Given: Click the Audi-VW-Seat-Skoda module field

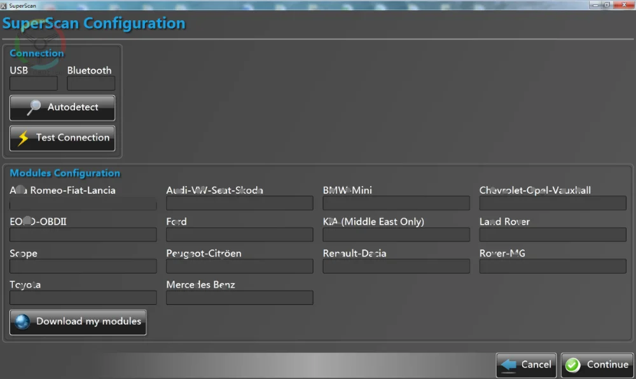Looking at the screenshot, I should tap(240, 203).
